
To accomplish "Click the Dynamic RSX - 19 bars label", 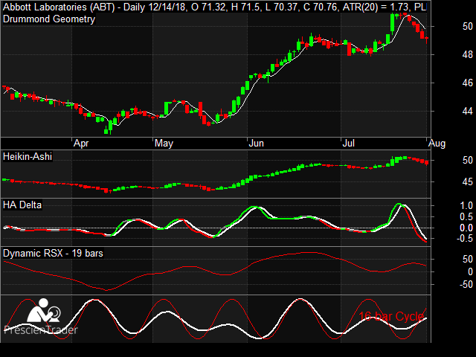I will tap(53, 253).
